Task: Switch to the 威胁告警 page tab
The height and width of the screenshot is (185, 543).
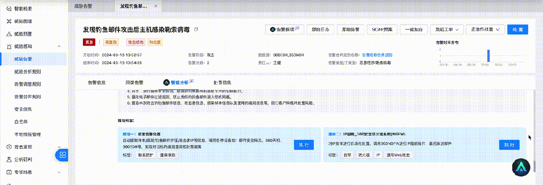Action: pos(83,6)
